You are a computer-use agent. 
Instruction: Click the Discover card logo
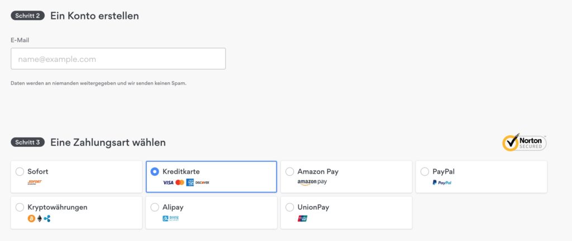(202, 183)
